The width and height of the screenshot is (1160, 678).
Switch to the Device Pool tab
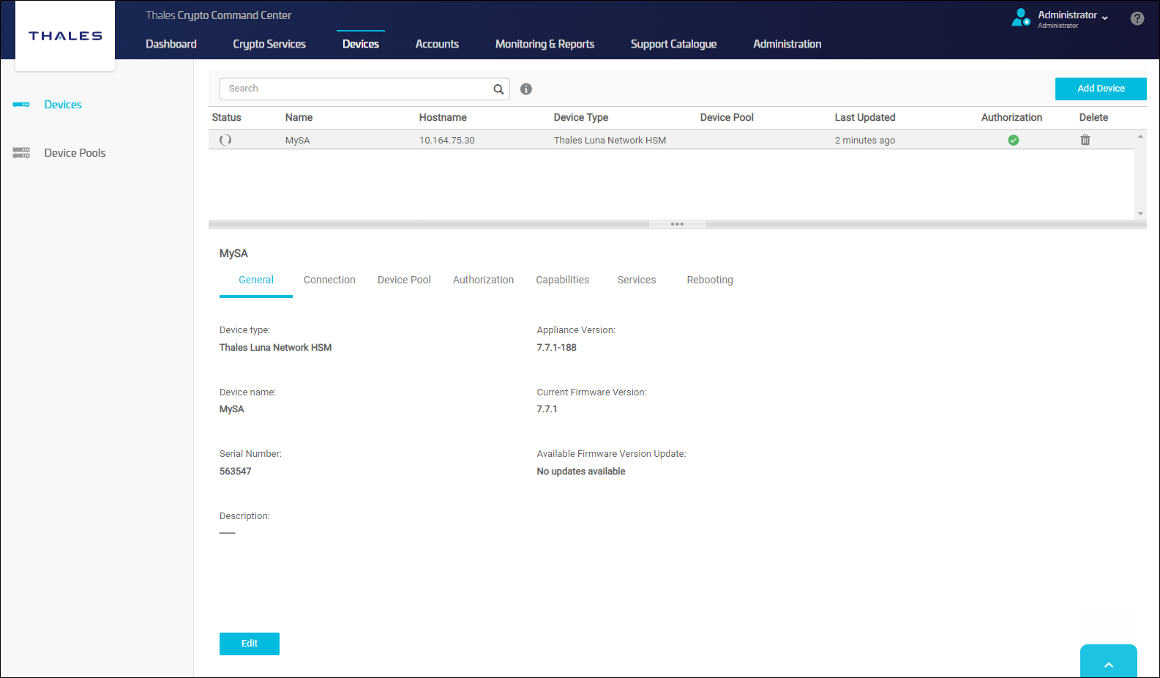404,280
